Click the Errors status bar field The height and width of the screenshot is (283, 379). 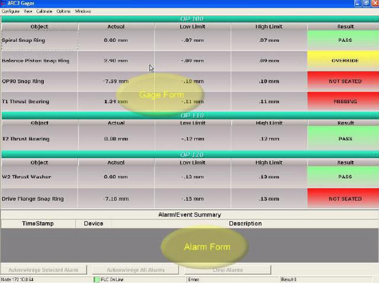pos(232,280)
